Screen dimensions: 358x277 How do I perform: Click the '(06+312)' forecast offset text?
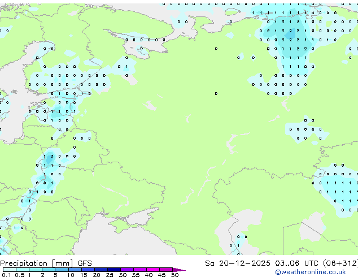click(x=340, y=263)
